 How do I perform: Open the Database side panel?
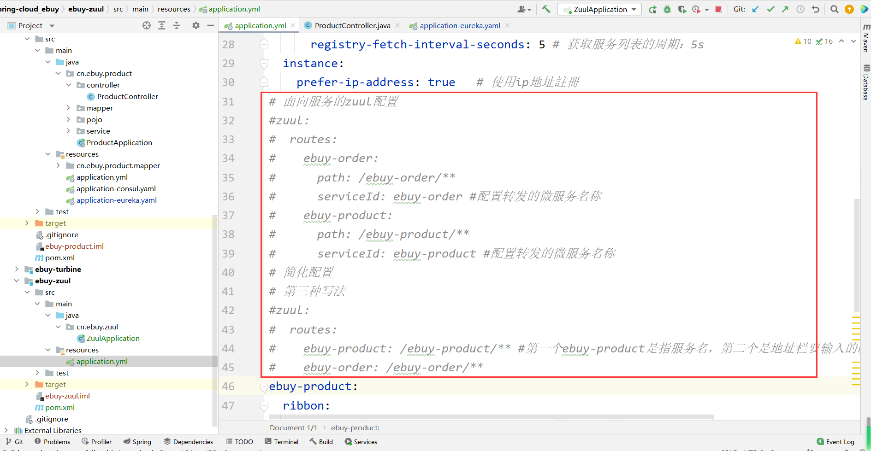[x=866, y=82]
